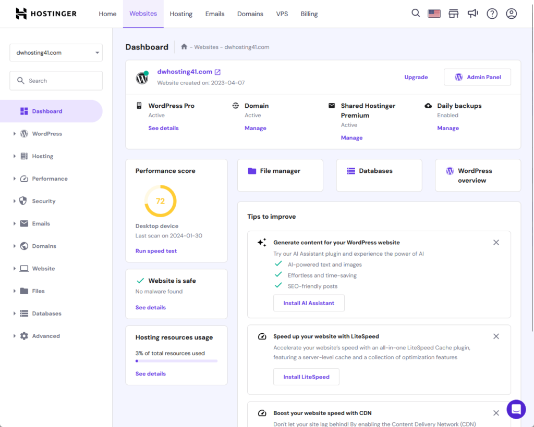Expand the WordPress sidebar section arrow

pos(14,134)
